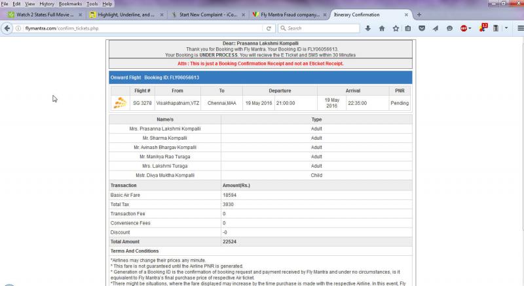524x286 pixels.
Task: Click arrival time 22:35:00
Action: point(357,103)
